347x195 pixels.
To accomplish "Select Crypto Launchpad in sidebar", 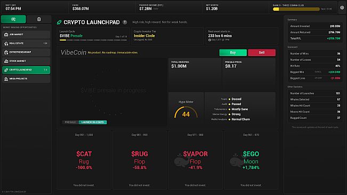I will [26, 70].
